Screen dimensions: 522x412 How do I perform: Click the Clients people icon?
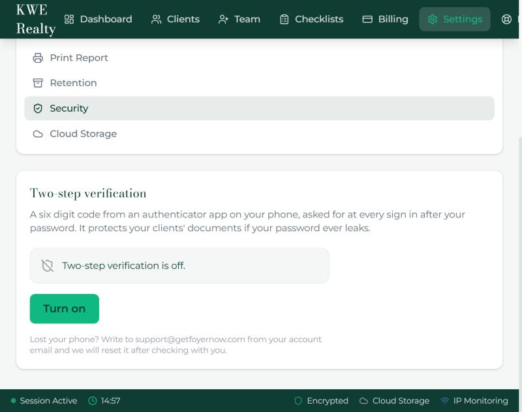point(156,20)
